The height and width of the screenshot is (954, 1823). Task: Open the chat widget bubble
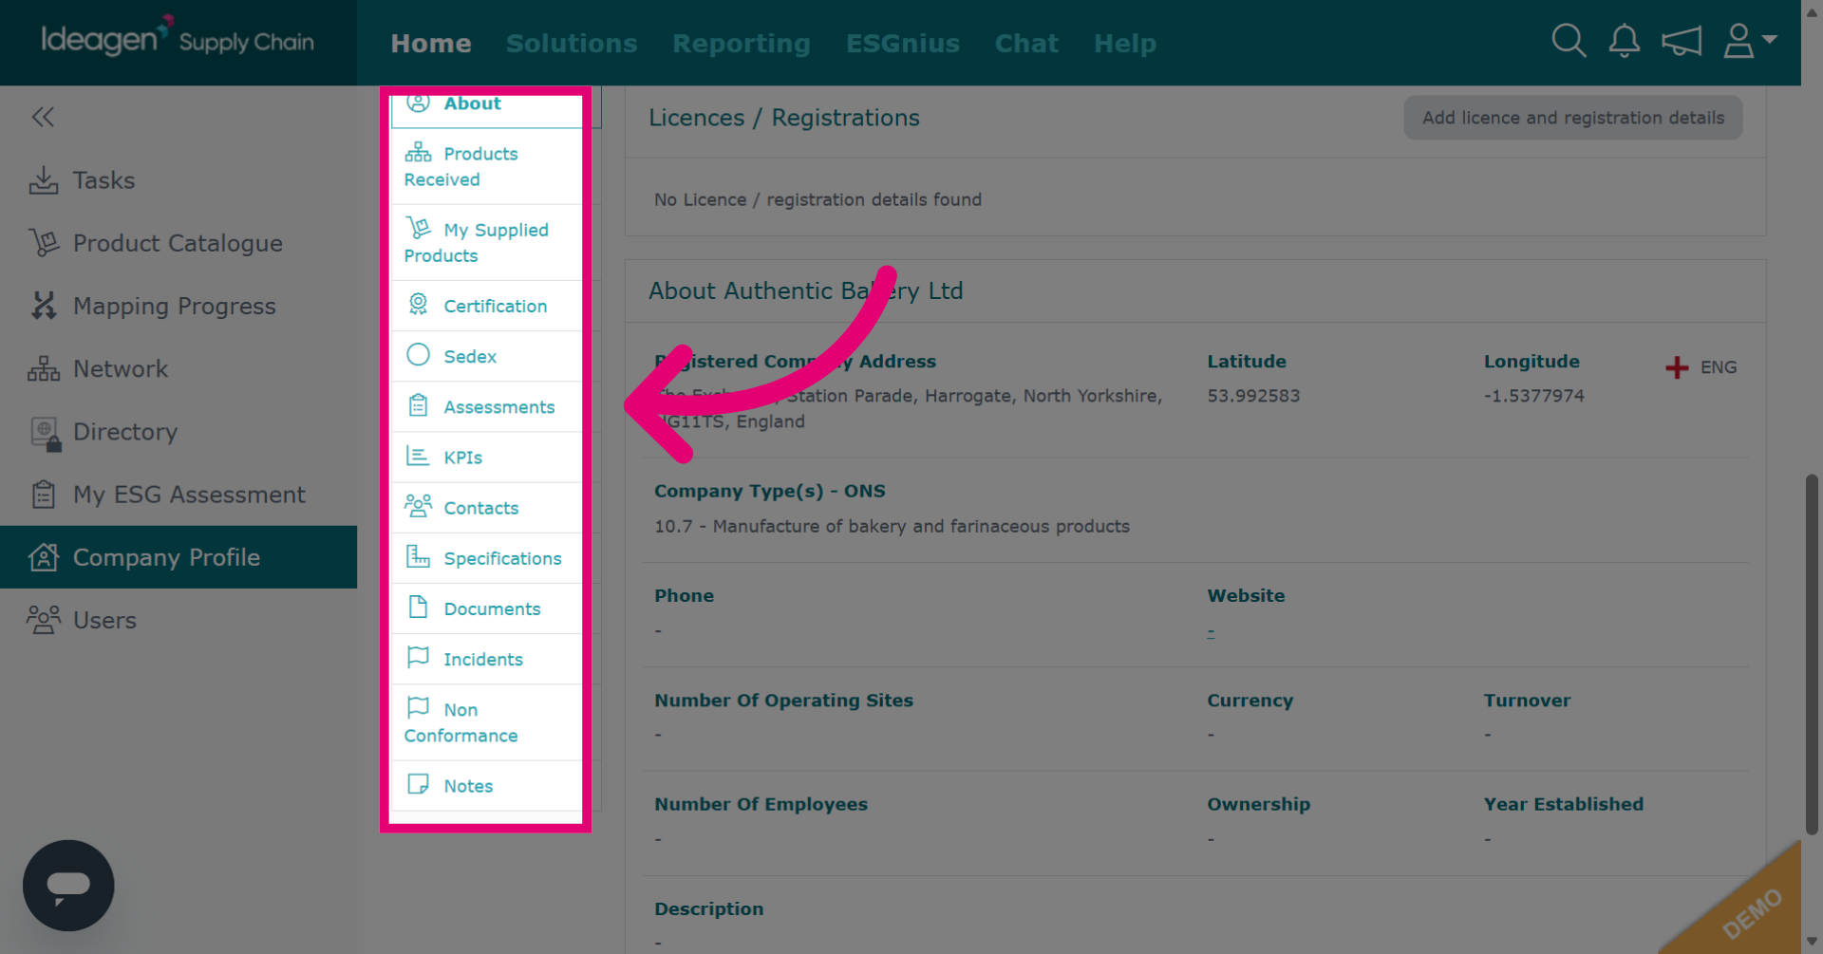pyautogui.click(x=68, y=886)
